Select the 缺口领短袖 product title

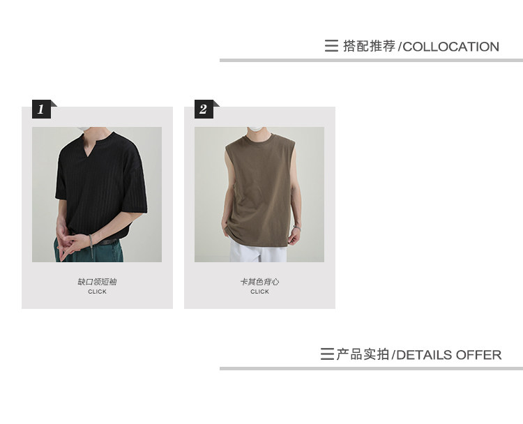click(97, 282)
